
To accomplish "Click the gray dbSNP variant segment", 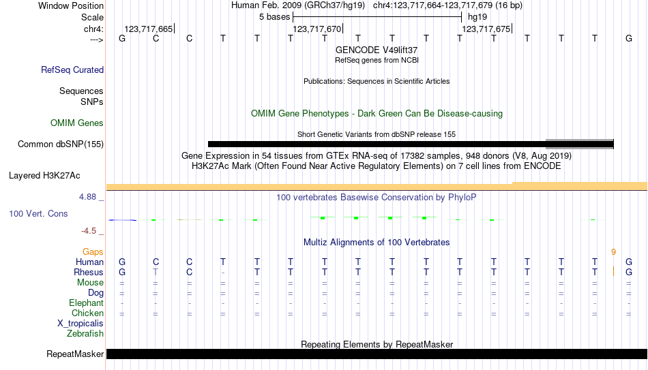I will [x=580, y=144].
